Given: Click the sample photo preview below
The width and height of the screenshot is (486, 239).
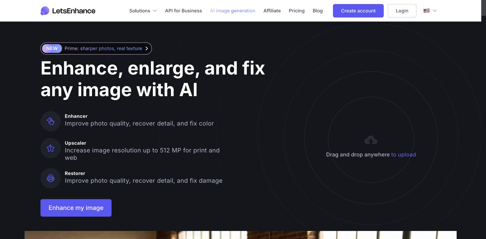Looking at the screenshot, I should point(241,235).
